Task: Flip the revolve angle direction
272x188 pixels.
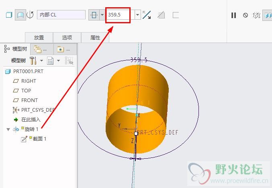Action: (147, 15)
